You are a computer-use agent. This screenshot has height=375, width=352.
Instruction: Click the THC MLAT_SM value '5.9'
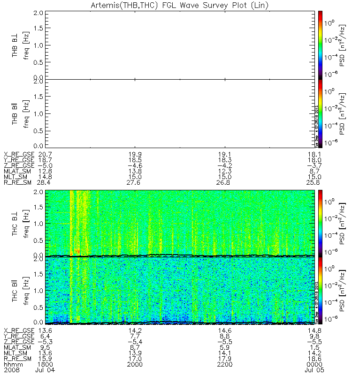(225, 347)
